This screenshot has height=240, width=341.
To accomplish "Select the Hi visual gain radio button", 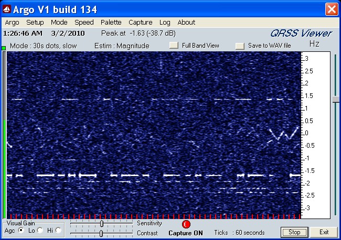I will 58,230.
